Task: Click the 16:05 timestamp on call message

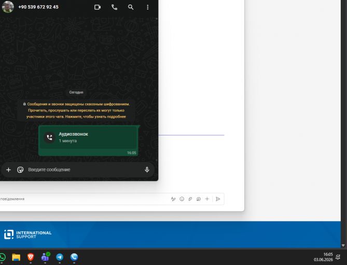Action: (x=131, y=153)
